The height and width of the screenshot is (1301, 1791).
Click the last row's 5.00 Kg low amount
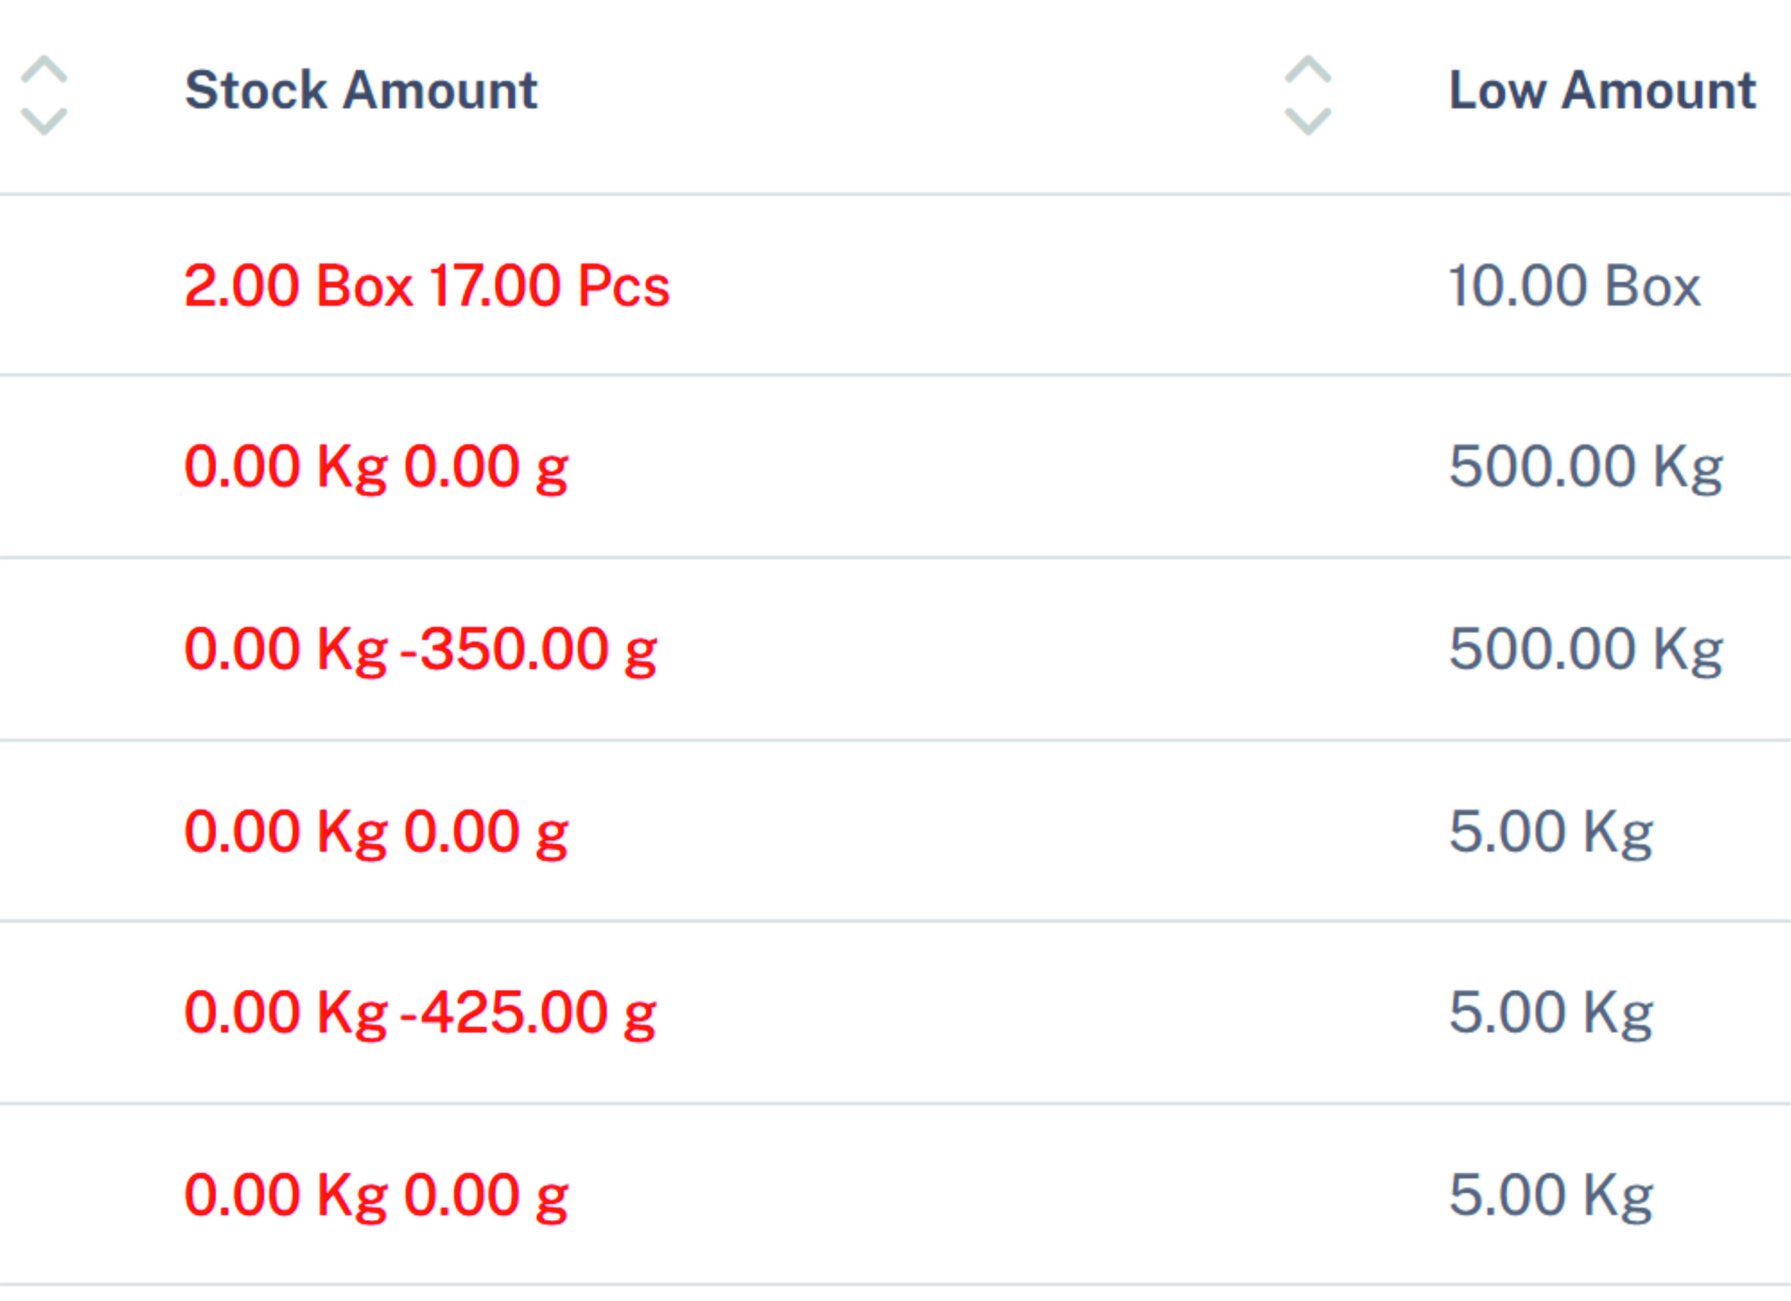click(x=1551, y=1196)
